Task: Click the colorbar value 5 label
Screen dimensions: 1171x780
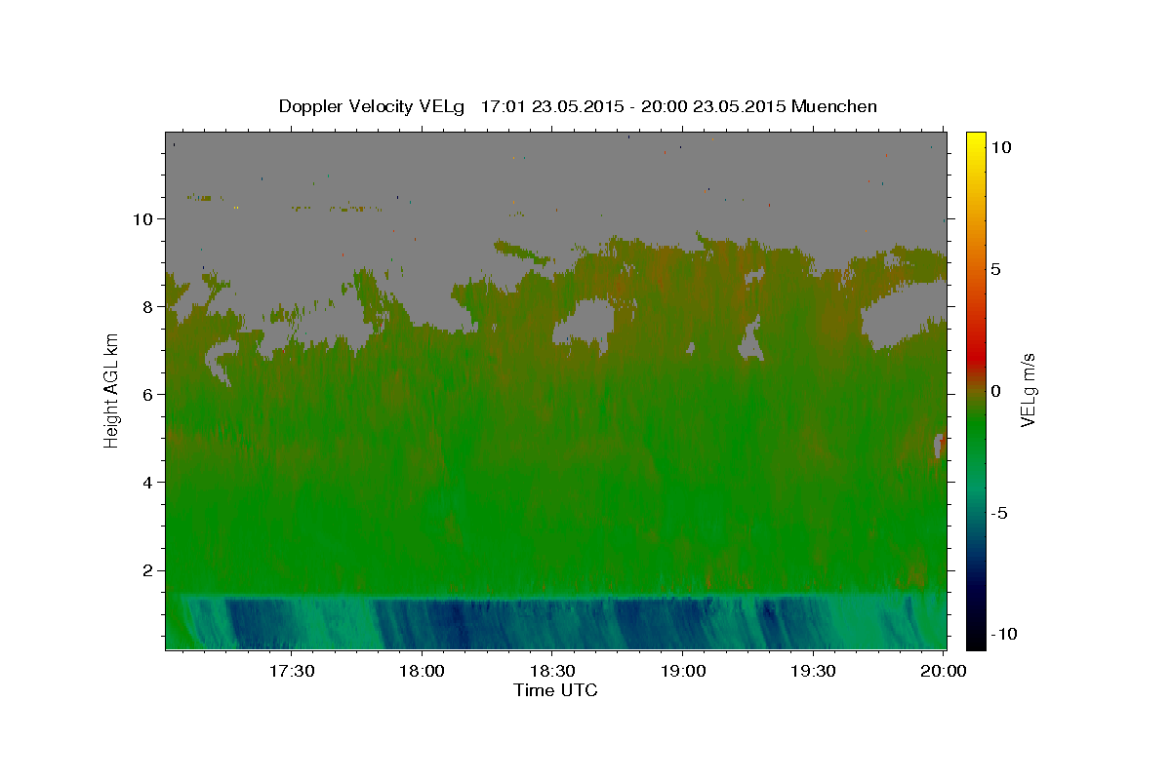Action: click(995, 269)
